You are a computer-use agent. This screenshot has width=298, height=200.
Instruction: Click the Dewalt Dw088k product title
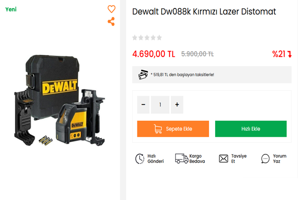(204, 12)
